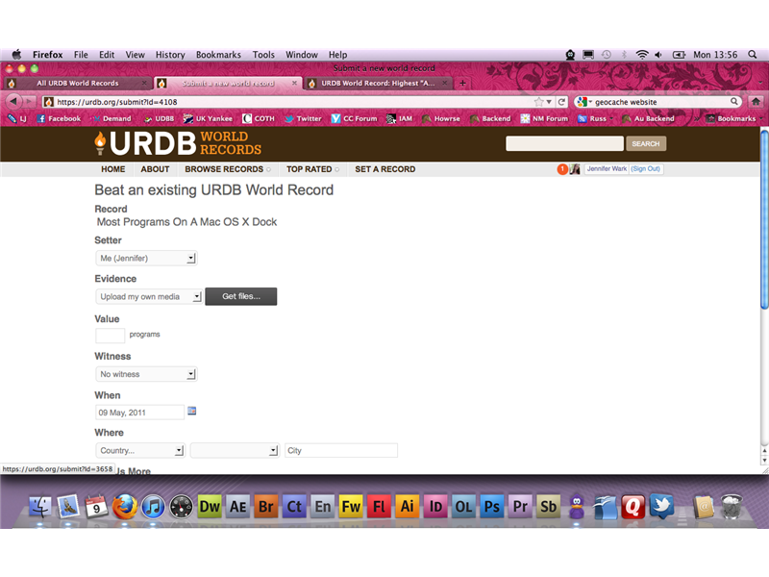Click the URDB site search box
769x577 pixels.
pos(564,143)
